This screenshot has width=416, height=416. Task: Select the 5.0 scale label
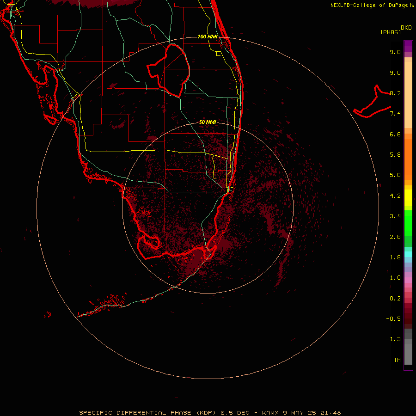coord(395,175)
